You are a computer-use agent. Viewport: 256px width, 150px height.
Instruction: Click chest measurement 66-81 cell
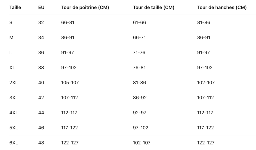(x=67, y=22)
